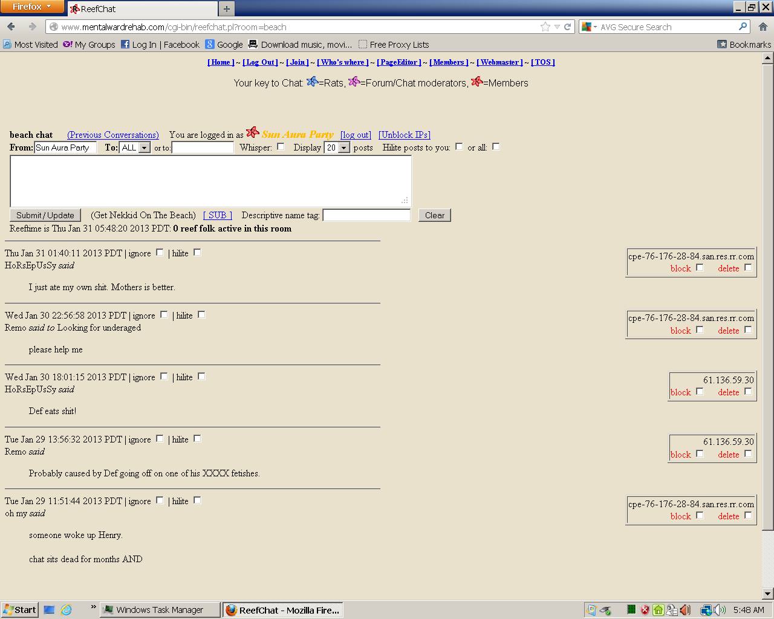Open the Previous Conversations link

[x=113, y=135]
